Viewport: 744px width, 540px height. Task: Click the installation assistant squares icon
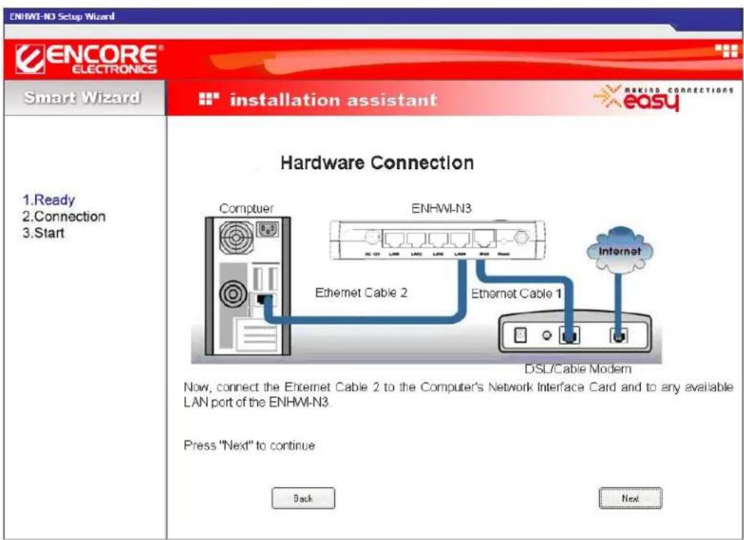[x=208, y=98]
